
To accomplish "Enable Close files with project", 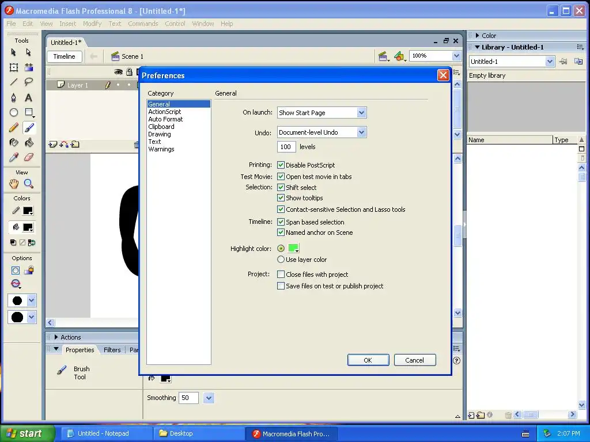I will tap(281, 275).
